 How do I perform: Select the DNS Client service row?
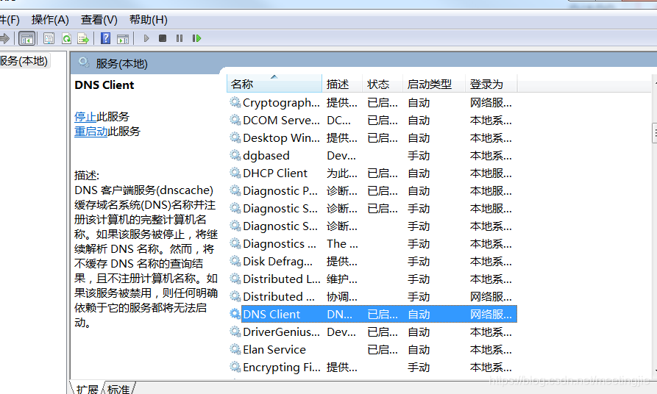372,314
